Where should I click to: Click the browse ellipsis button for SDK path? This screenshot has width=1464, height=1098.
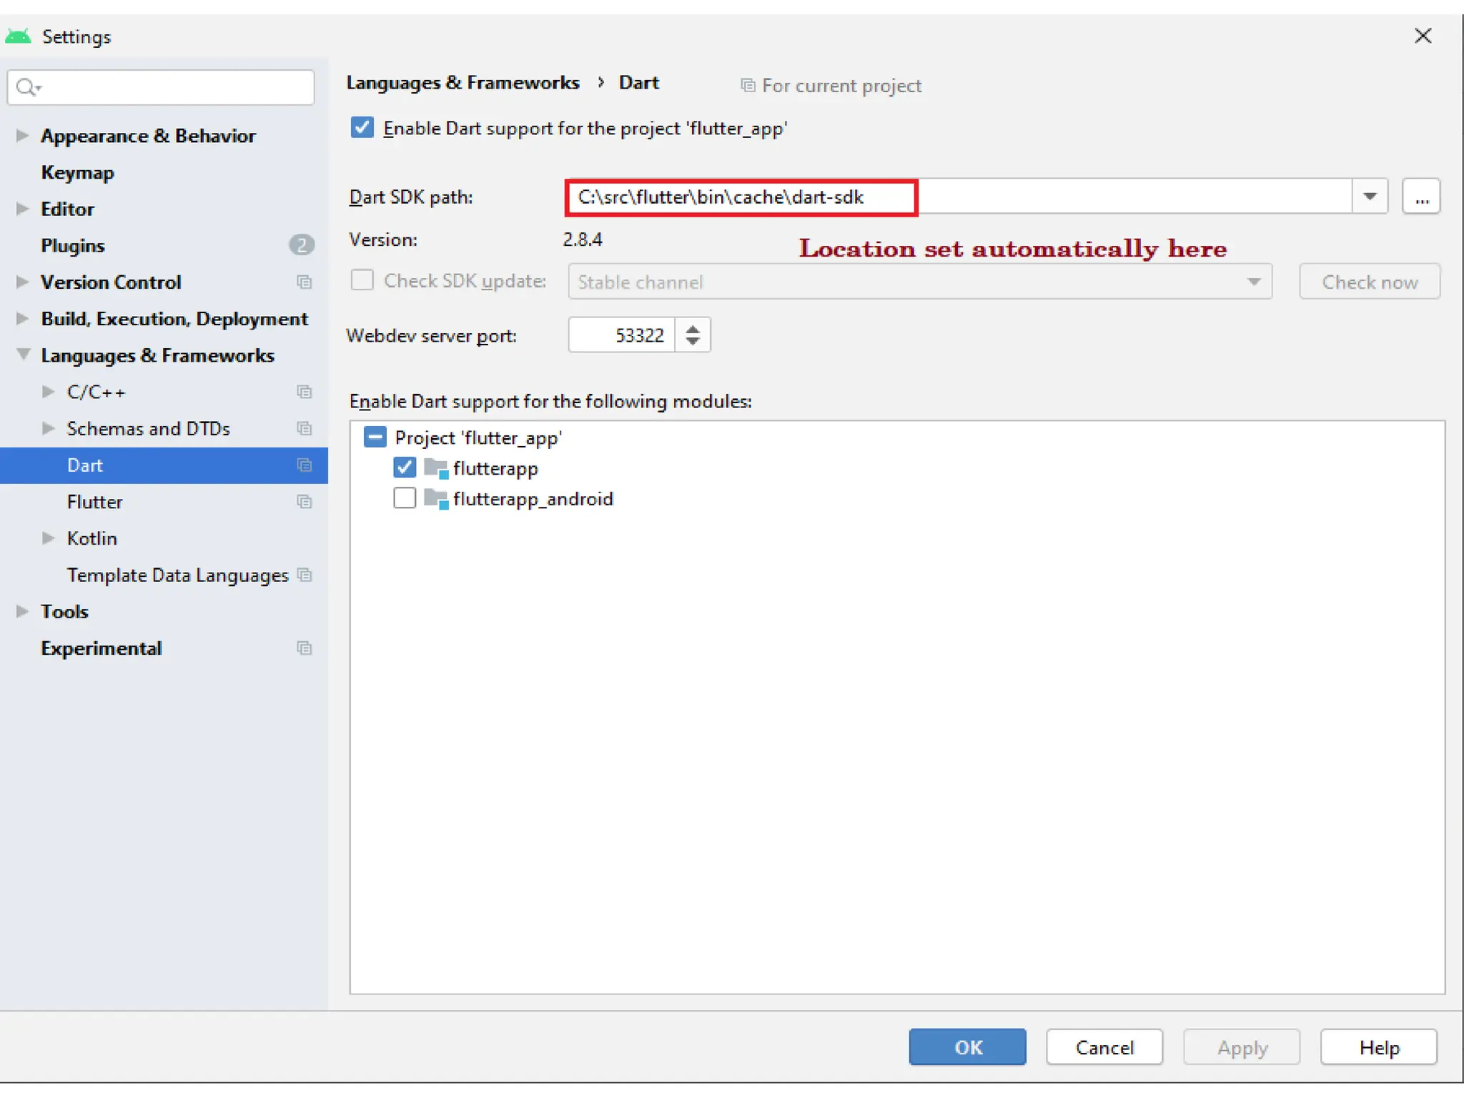click(1421, 197)
